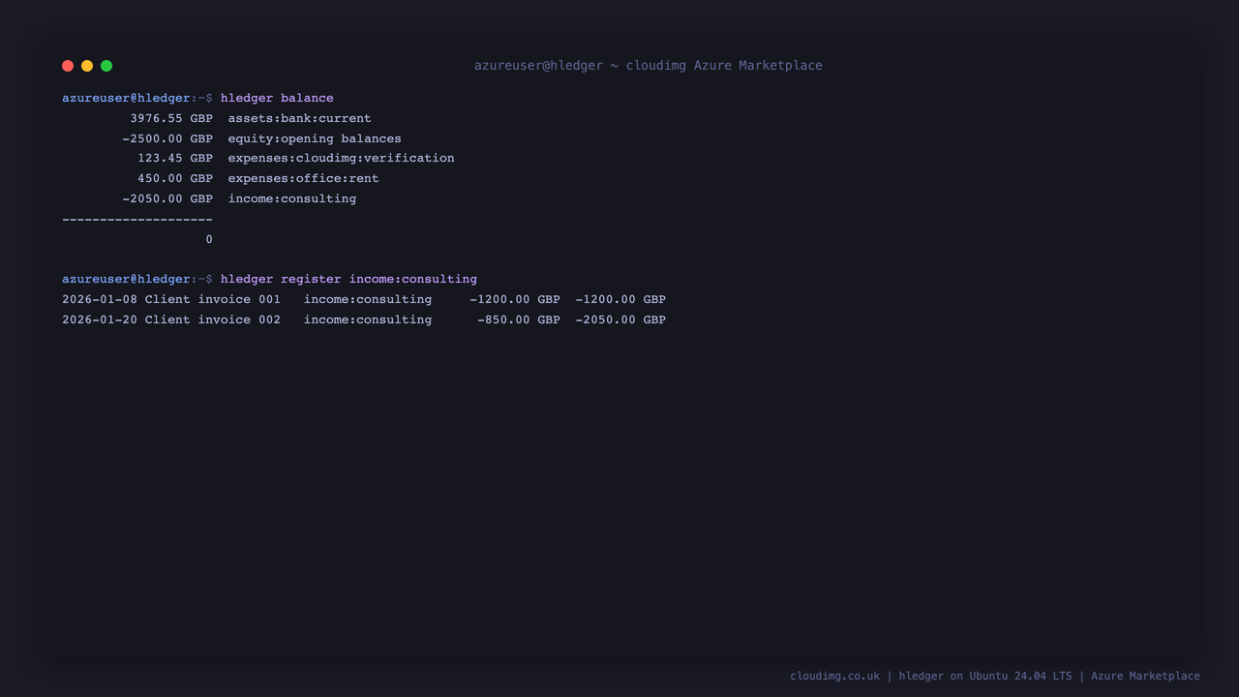Click the 'Azure Marketplace' footer text
This screenshot has height=697, width=1239.
pyautogui.click(x=1145, y=676)
